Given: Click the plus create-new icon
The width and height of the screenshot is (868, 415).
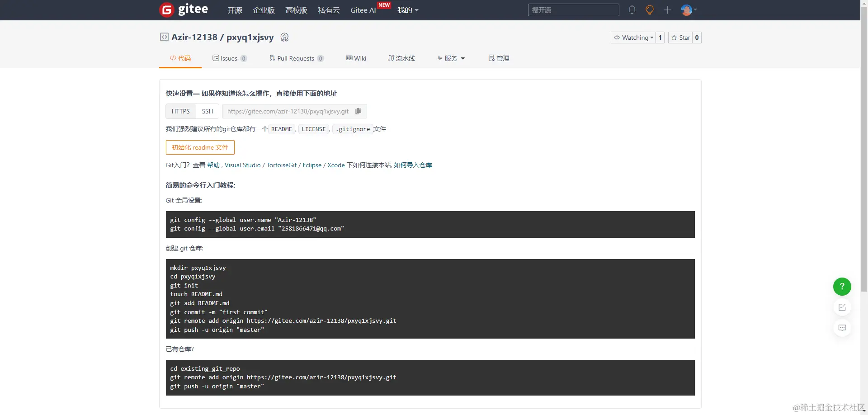Looking at the screenshot, I should 667,10.
